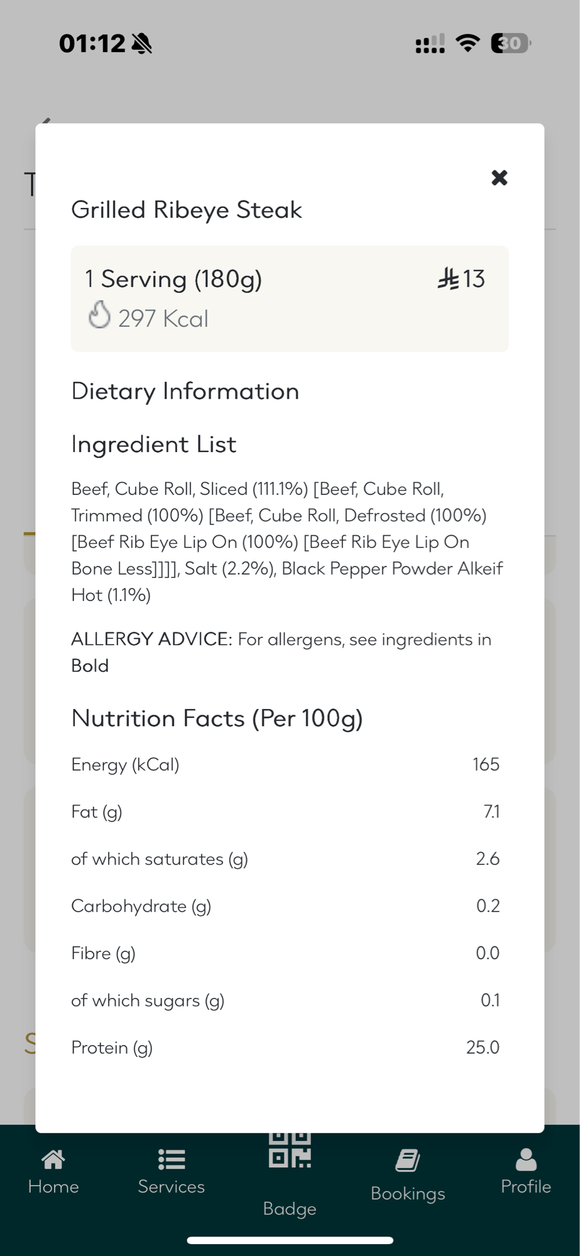The height and width of the screenshot is (1256, 580).
Task: Select the 1 Serving (180g) text
Action: click(x=173, y=279)
